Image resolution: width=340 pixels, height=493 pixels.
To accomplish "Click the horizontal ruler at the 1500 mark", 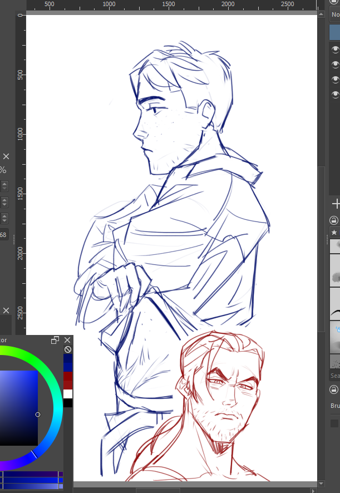I will click(x=168, y=4).
